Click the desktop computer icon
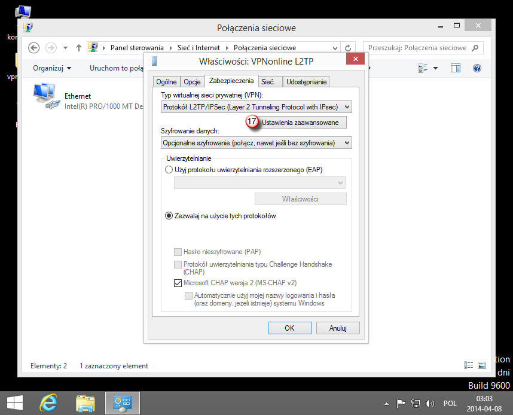 23,12
